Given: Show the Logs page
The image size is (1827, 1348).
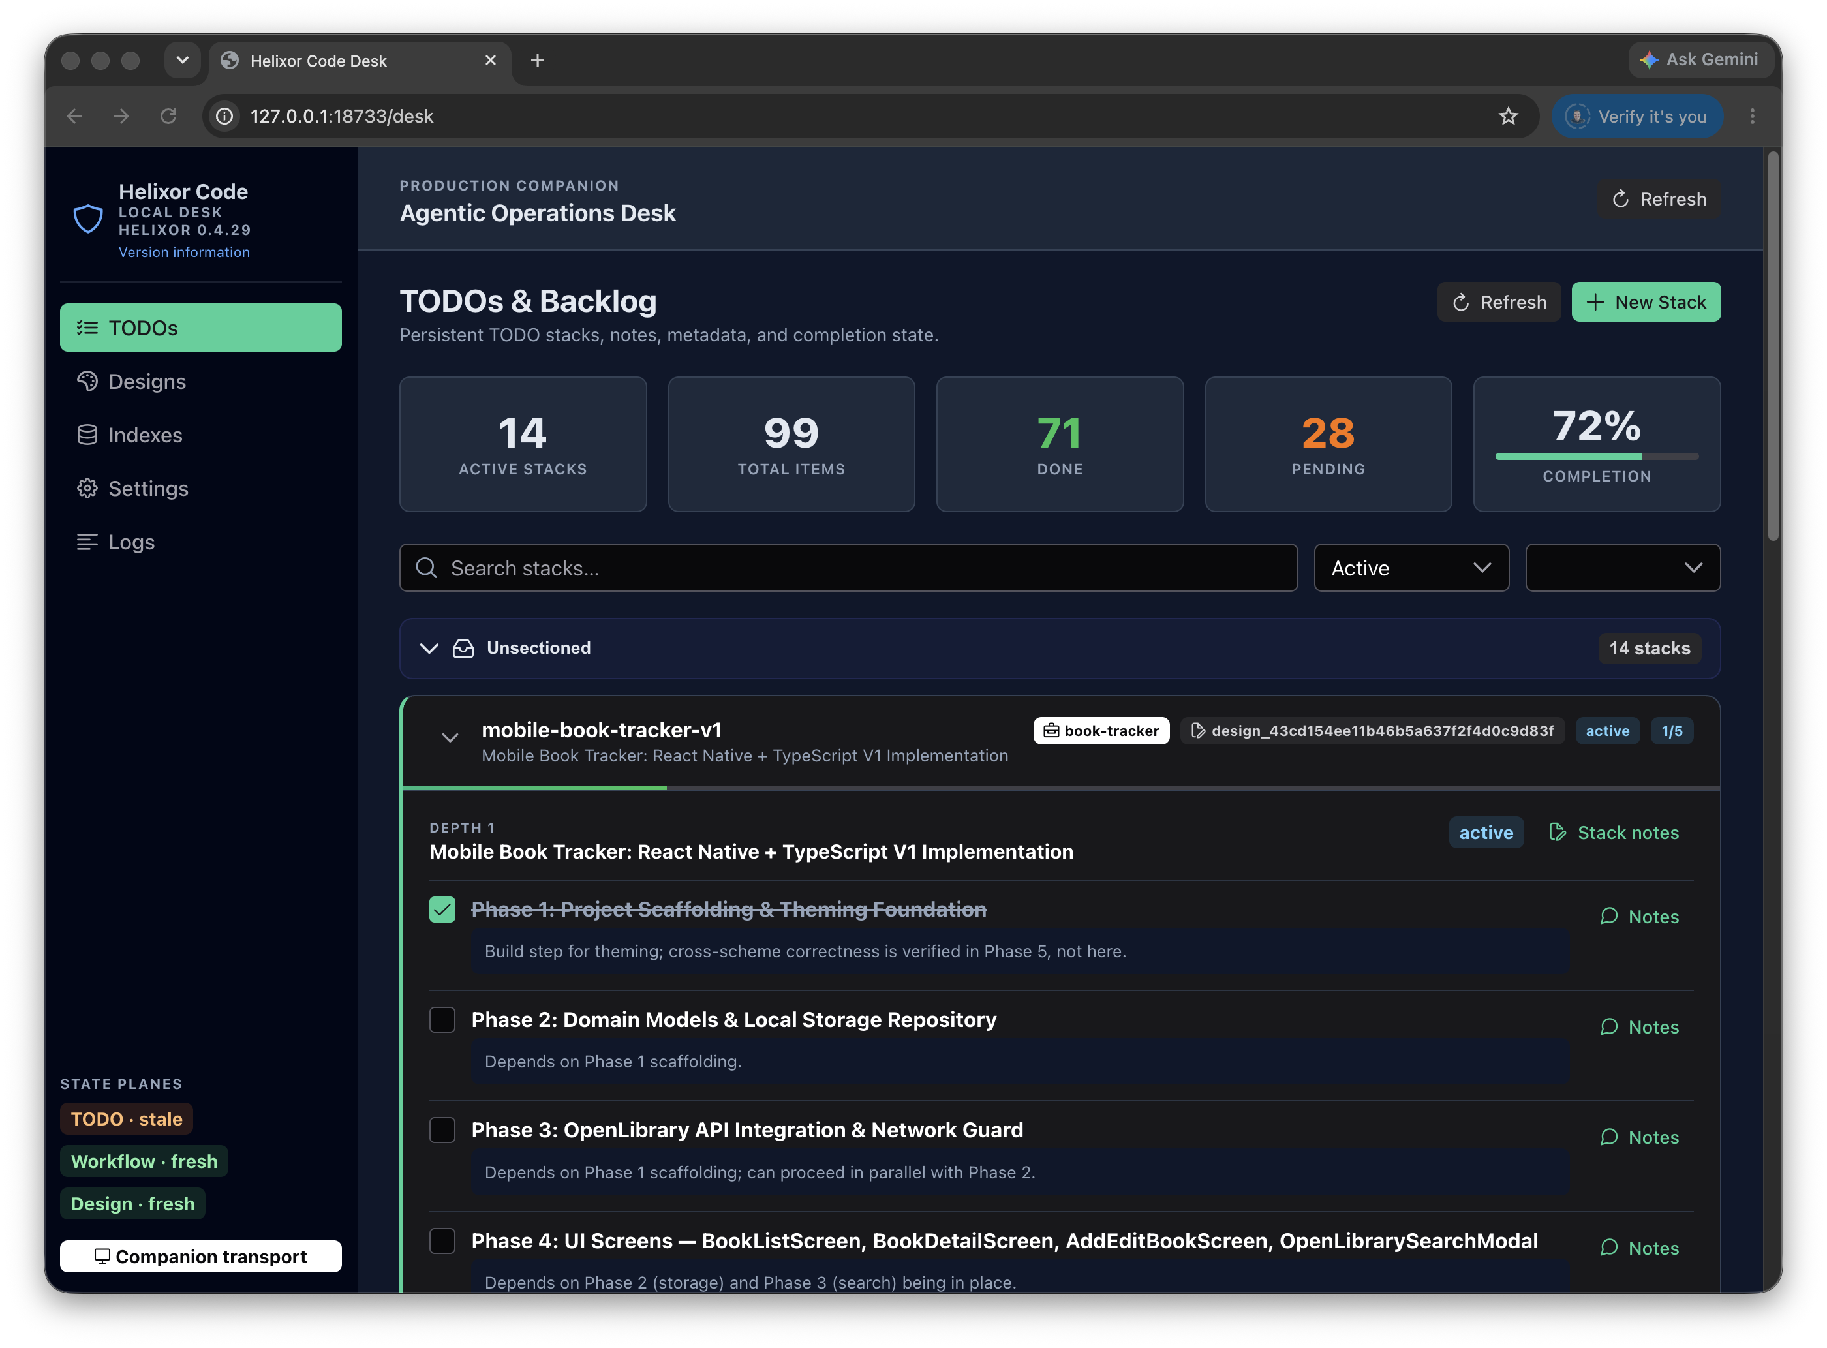Looking at the screenshot, I should click(x=201, y=543).
